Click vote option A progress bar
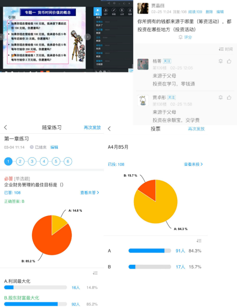Image resolution: width=237 pixels, height=308 pixels. [x=150, y=251]
